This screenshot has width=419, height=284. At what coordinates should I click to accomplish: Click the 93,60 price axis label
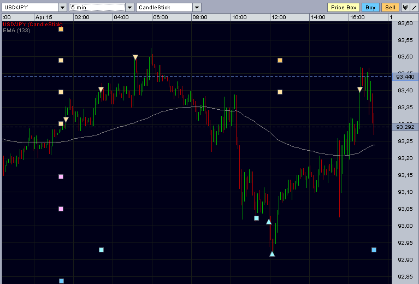405,23
